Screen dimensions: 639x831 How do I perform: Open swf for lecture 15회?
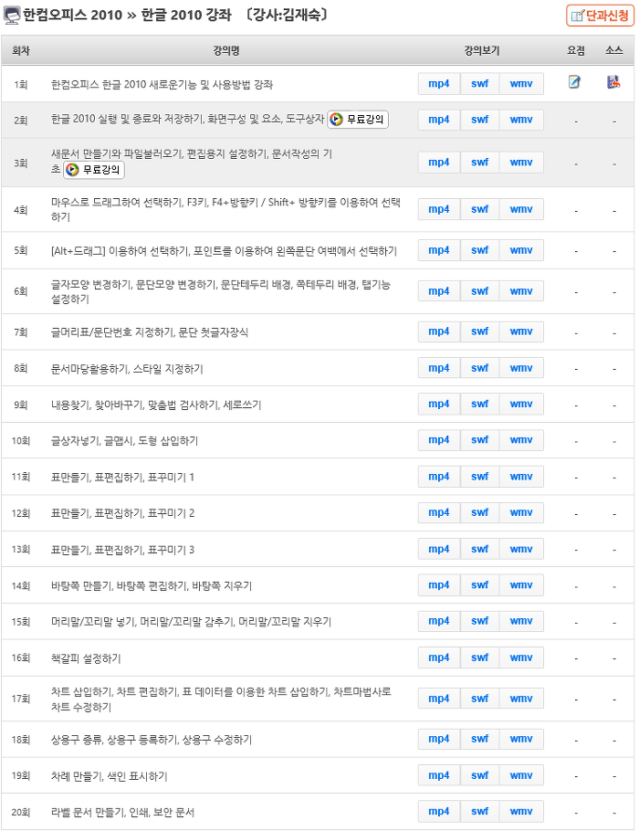(479, 621)
